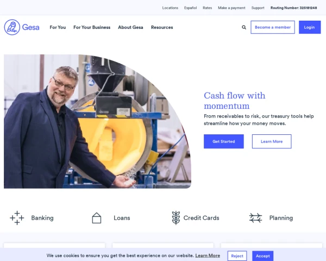Click the hero photo of the man
Screen dimensions: 326x261
coord(97,122)
